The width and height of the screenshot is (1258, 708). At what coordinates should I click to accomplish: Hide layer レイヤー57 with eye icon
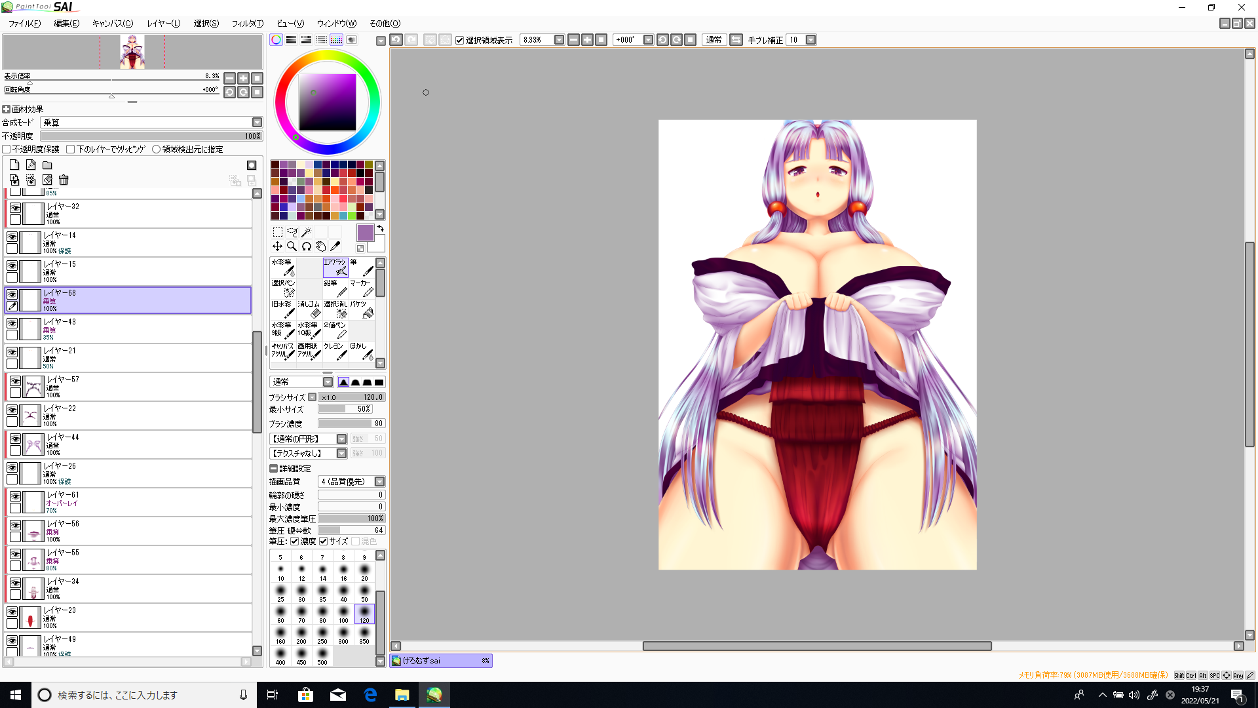click(15, 381)
